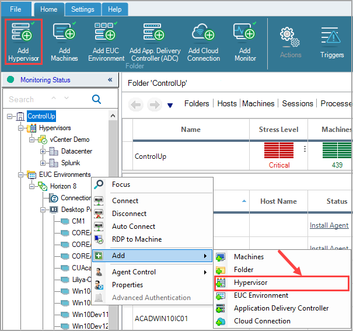Sort by the Host Name column header
The width and height of the screenshot is (353, 331).
[278, 201]
